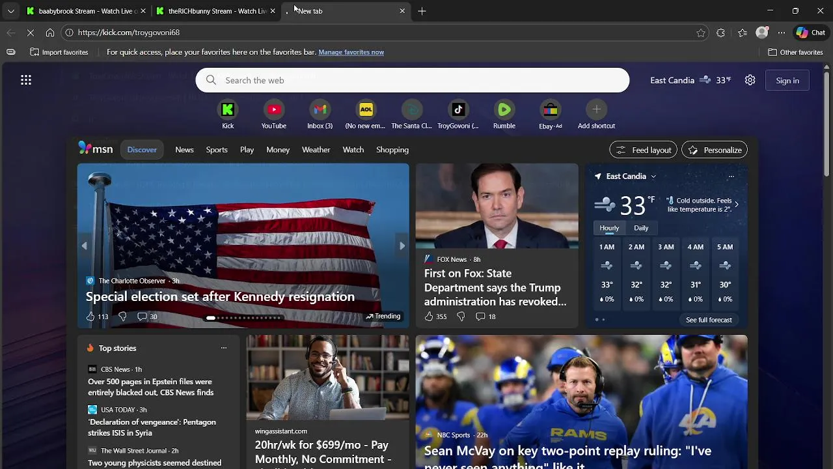Open the YouTube shortcut tile
The height and width of the screenshot is (469, 833).
[x=273, y=115]
